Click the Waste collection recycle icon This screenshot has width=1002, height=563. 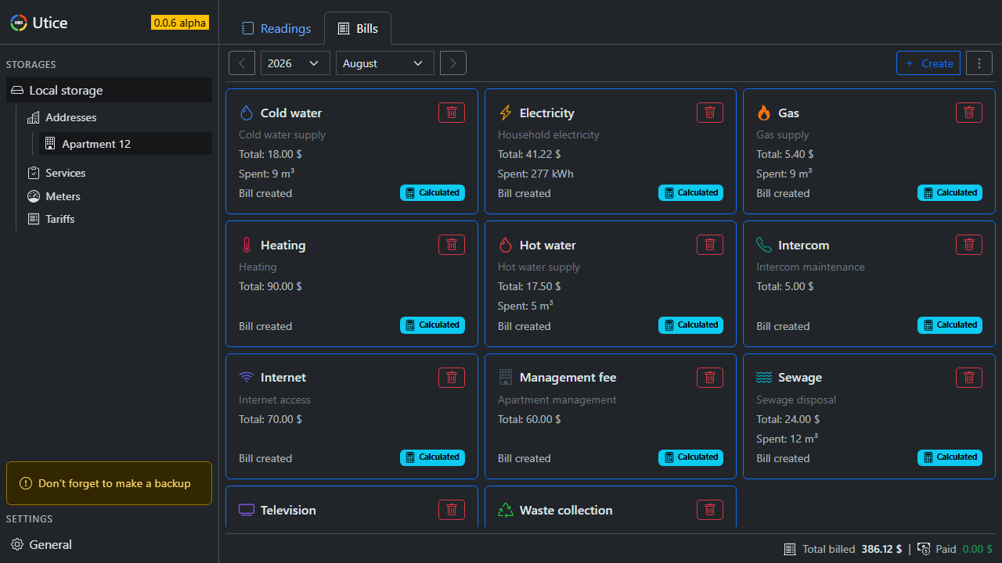[506, 510]
